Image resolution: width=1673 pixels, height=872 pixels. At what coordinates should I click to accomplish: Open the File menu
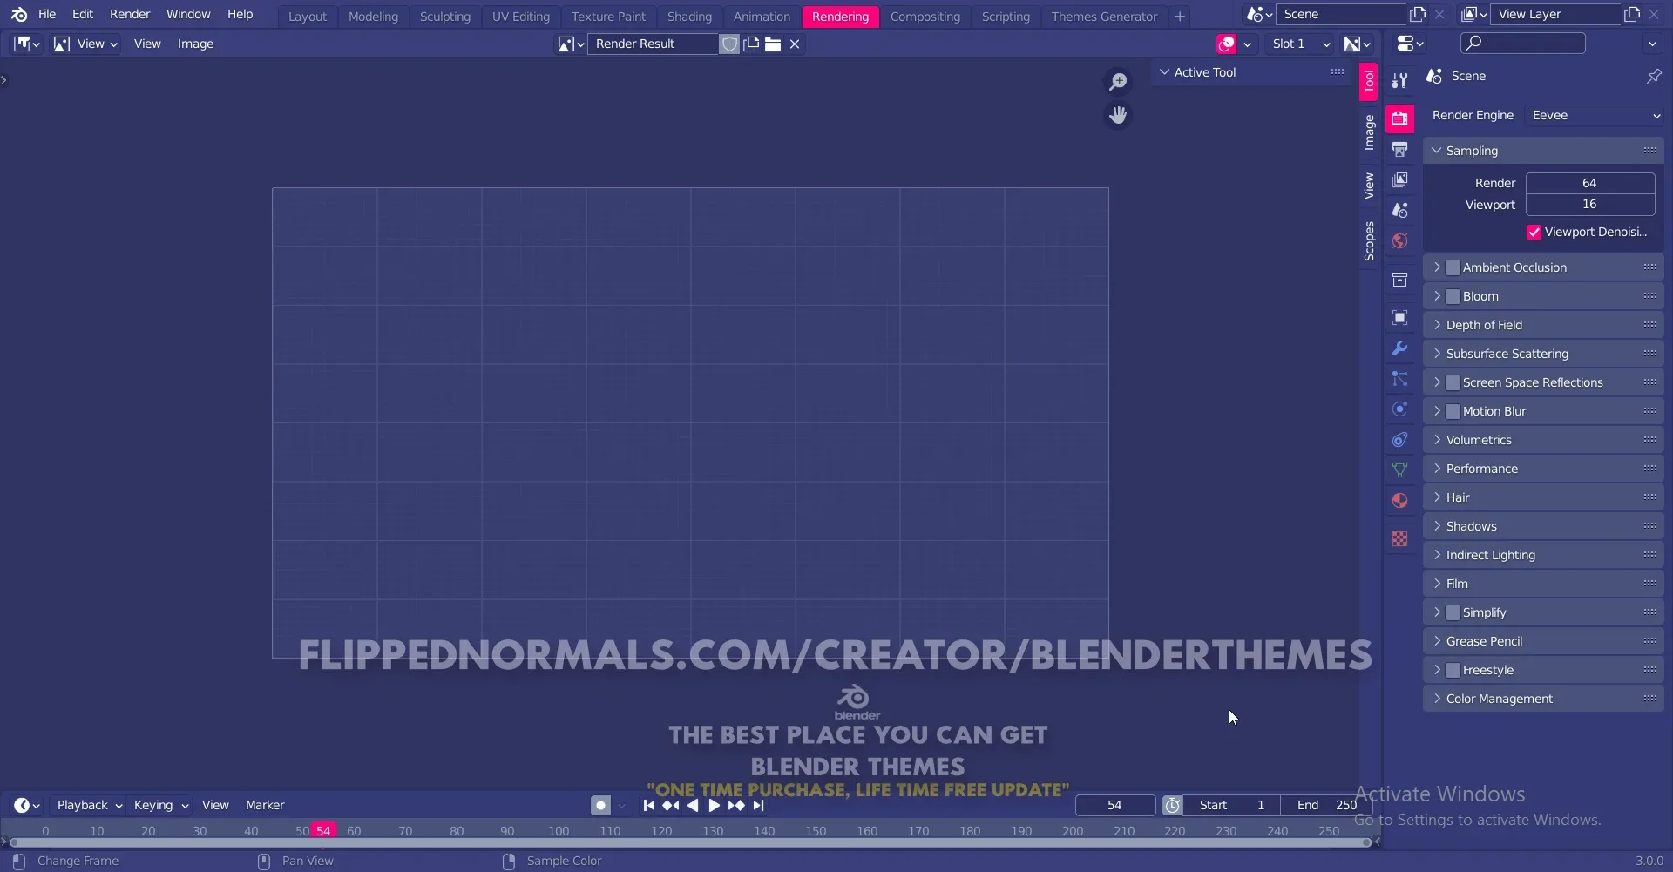coord(47,15)
